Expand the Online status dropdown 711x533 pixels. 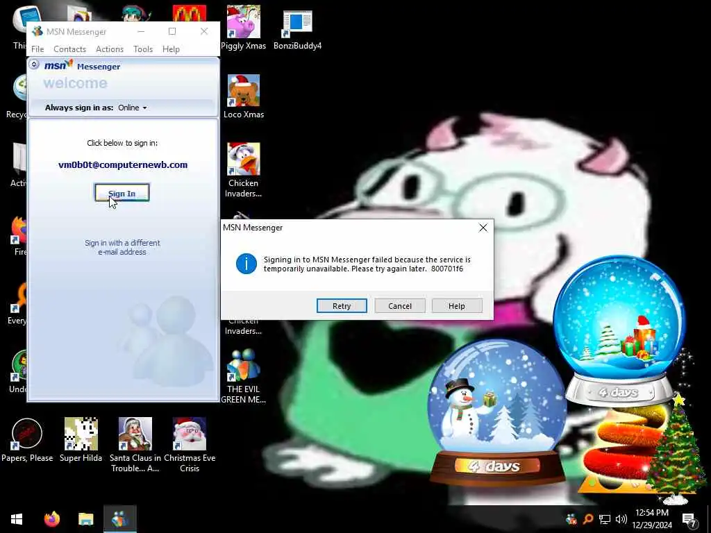pyautogui.click(x=133, y=108)
